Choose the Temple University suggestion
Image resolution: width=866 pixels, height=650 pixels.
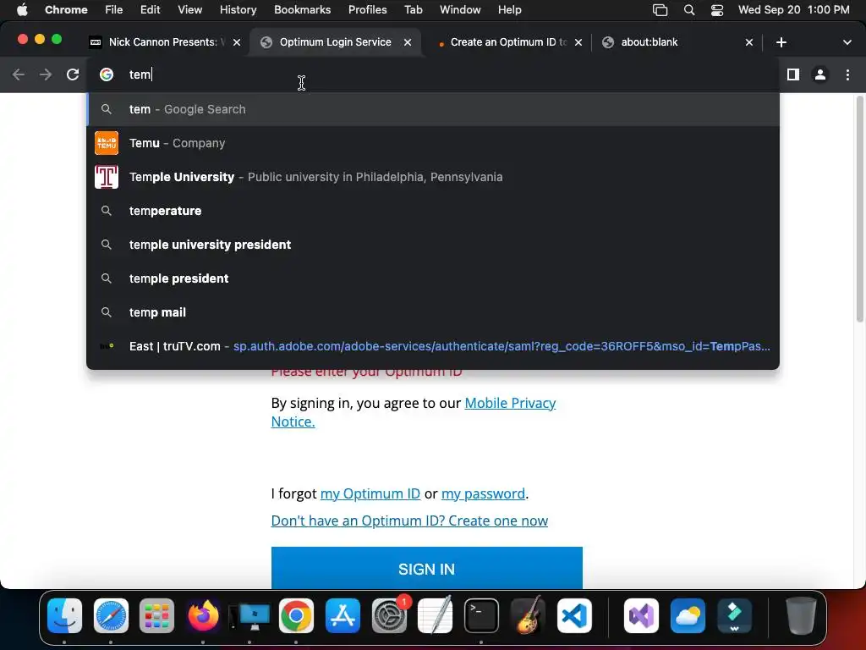(433, 177)
